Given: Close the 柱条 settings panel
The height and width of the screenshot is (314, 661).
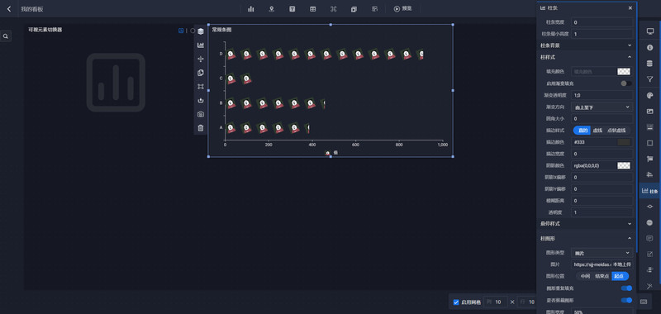Looking at the screenshot, I should pyautogui.click(x=630, y=7).
